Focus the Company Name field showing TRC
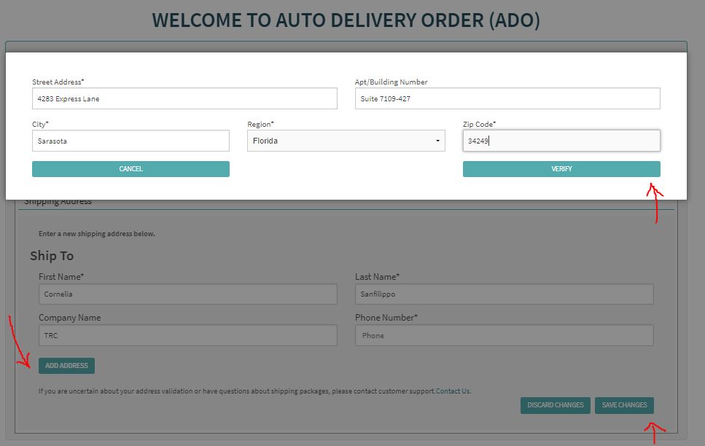Image resolution: width=705 pixels, height=446 pixels. pyautogui.click(x=188, y=335)
